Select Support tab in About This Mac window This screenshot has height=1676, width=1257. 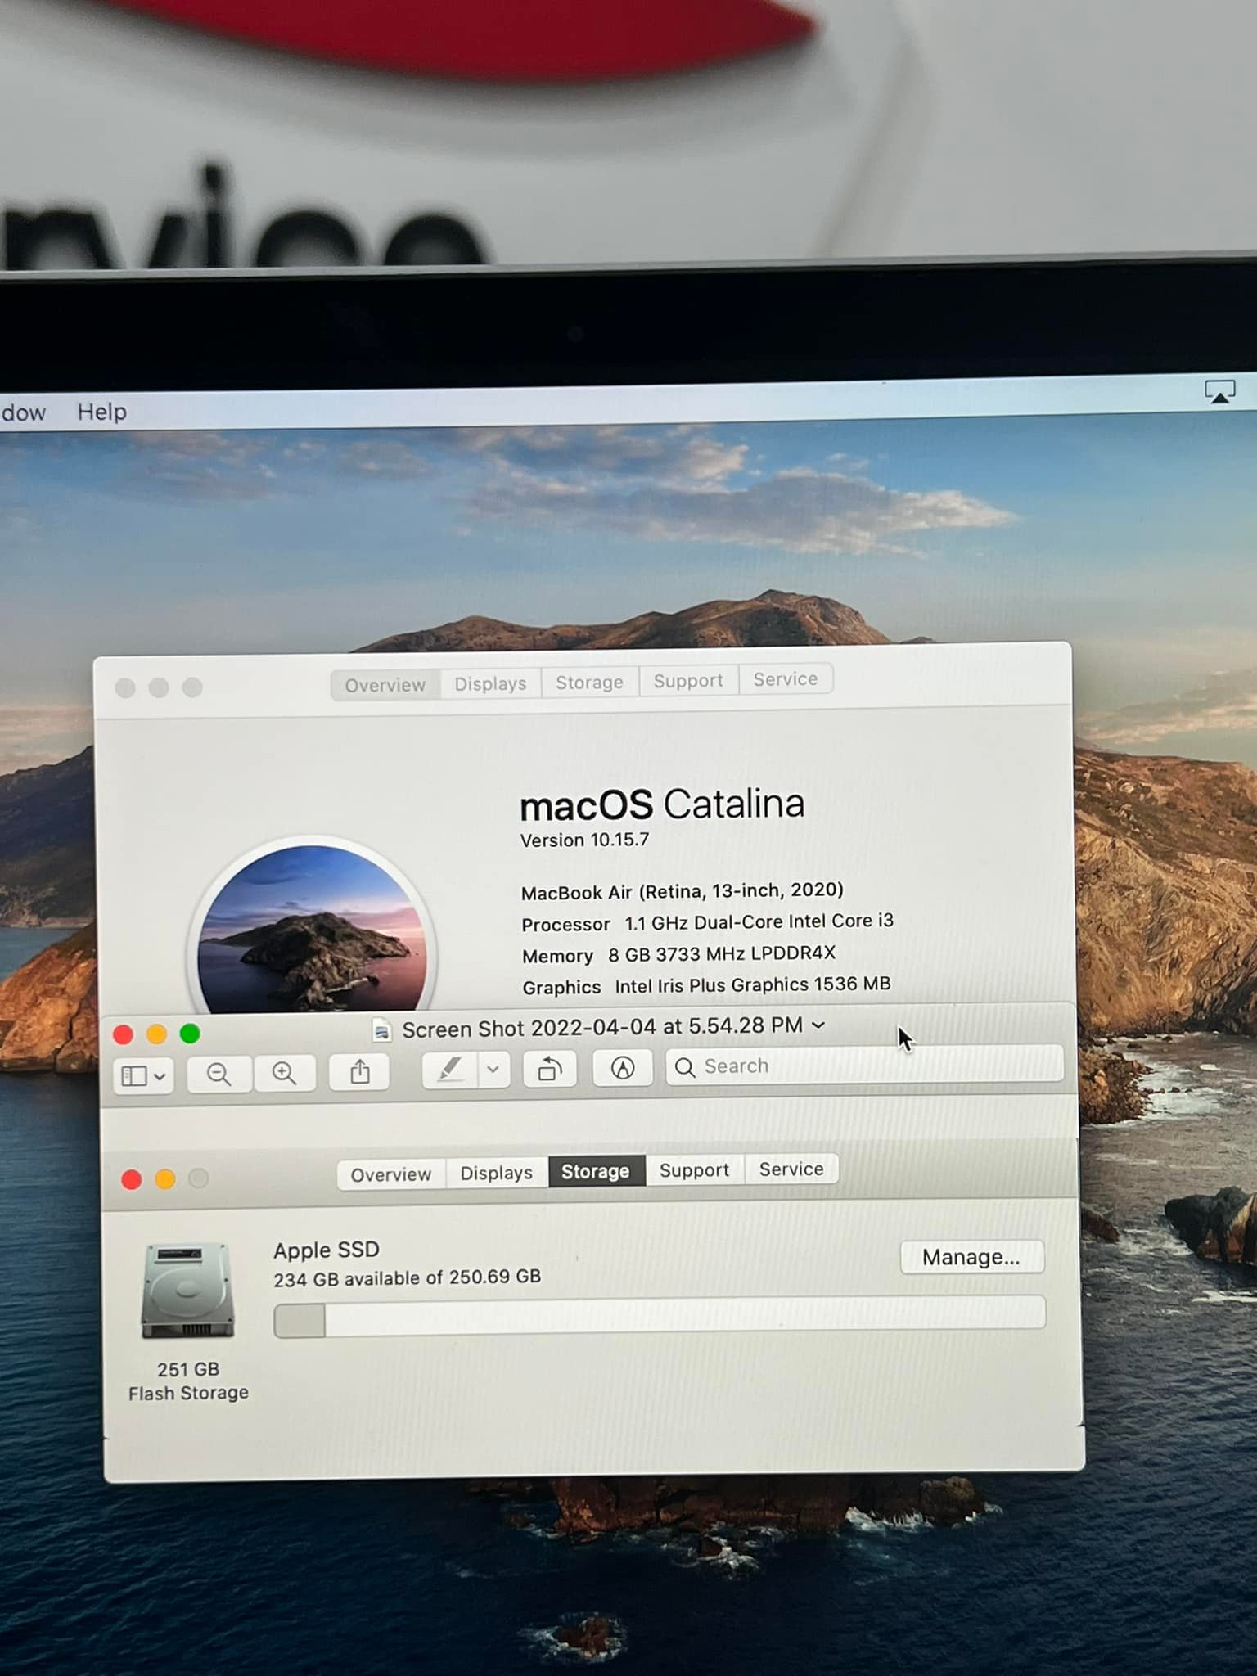click(x=688, y=680)
